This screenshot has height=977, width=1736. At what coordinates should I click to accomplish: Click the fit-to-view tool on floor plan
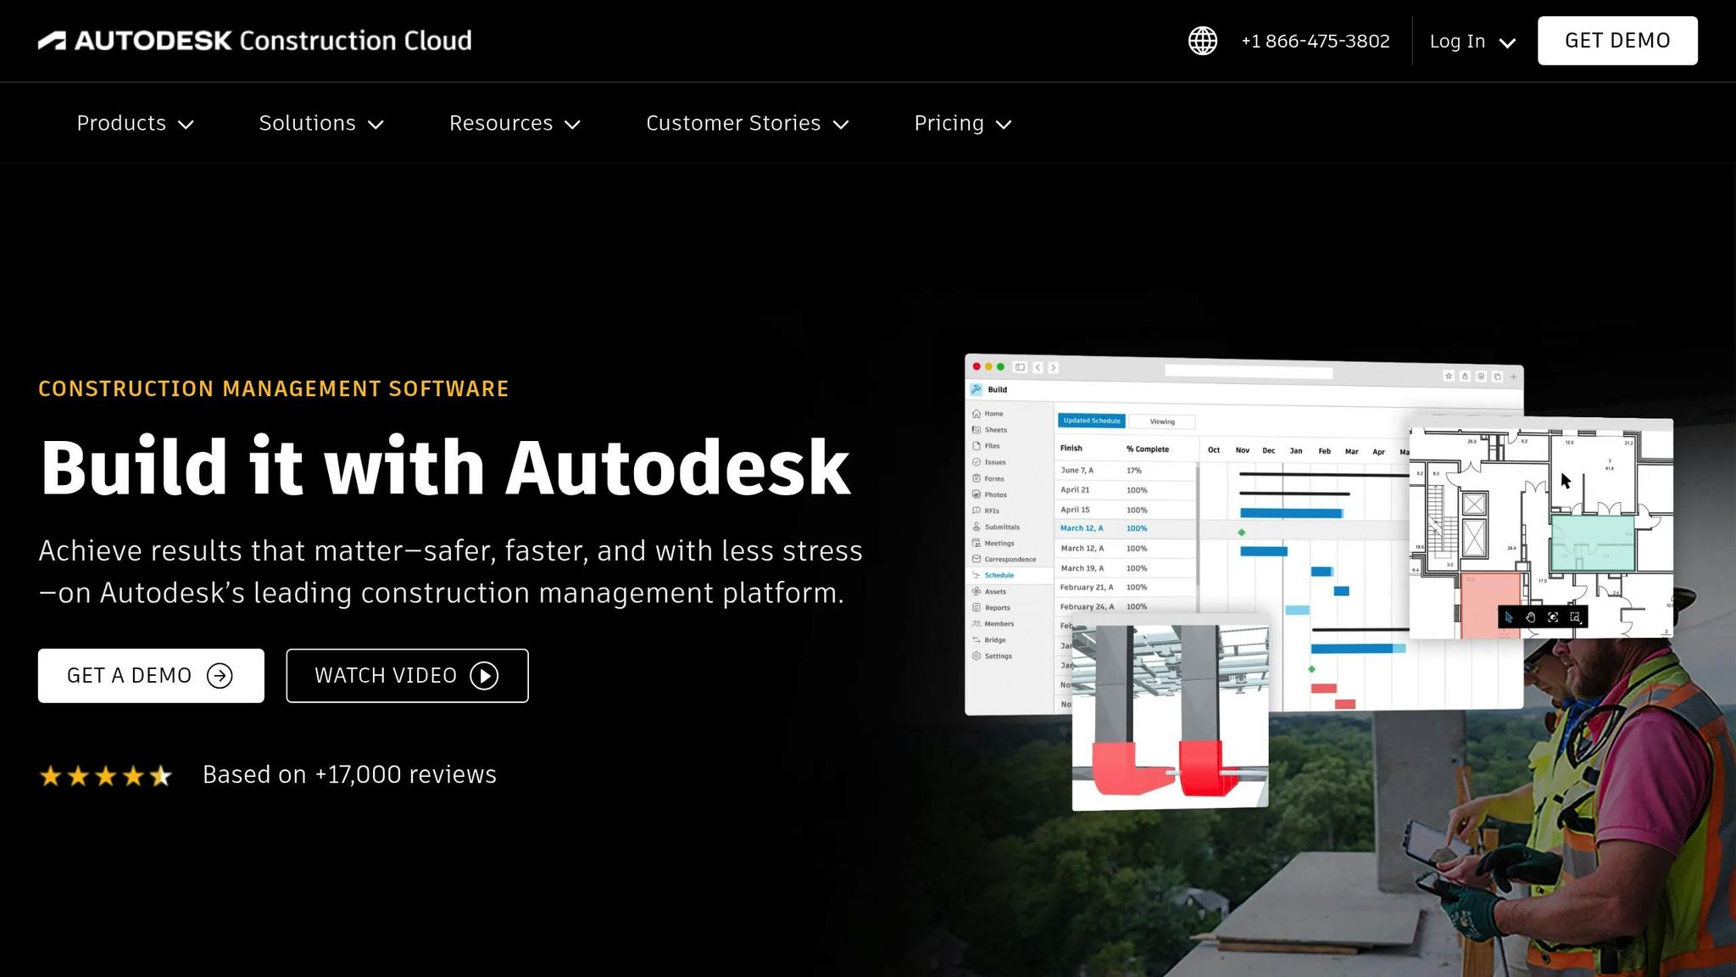click(1553, 617)
